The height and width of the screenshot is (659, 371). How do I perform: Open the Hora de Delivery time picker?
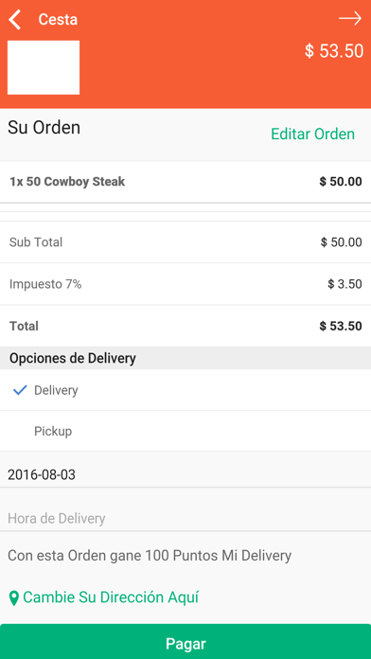[x=185, y=518]
